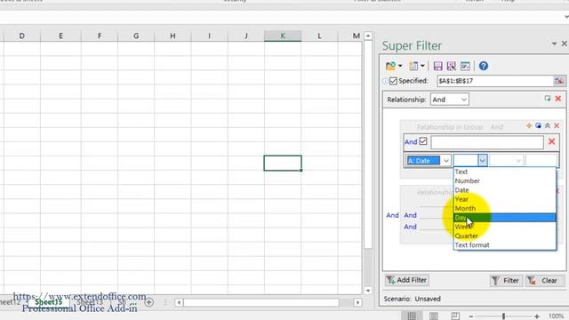569x320 pixels.
Task: Save current filter settings icon
Action: 438,66
